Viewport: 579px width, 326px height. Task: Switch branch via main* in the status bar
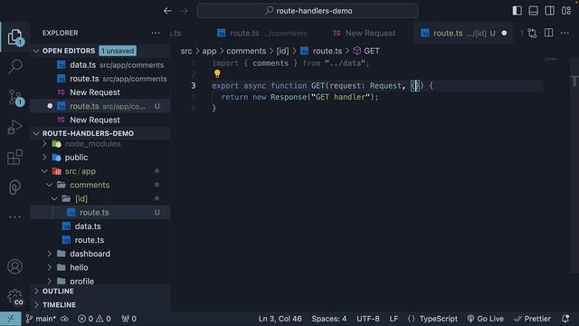pos(41,319)
